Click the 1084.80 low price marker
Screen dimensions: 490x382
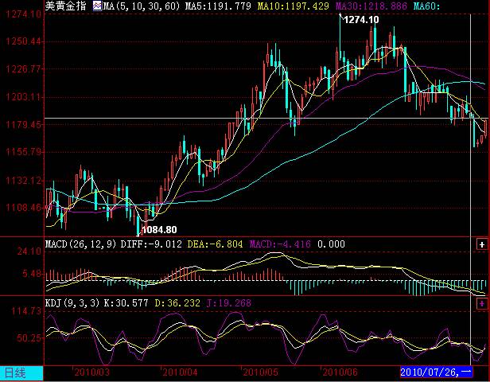pyautogui.click(x=160, y=230)
